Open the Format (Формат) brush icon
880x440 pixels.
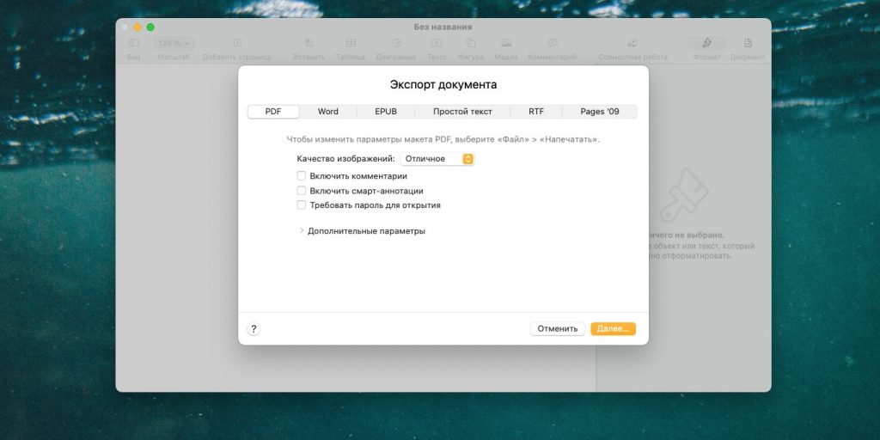point(706,43)
